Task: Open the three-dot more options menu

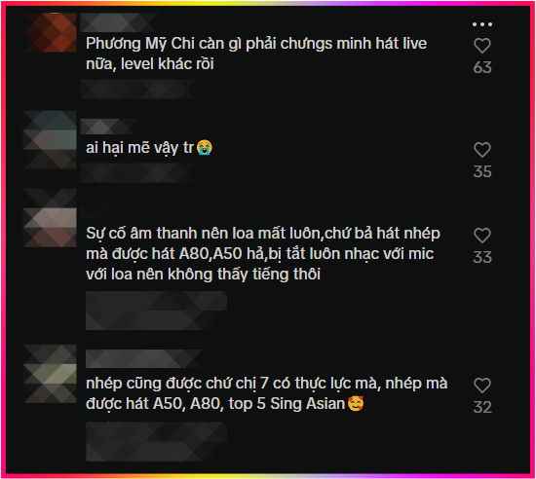Action: point(482,24)
